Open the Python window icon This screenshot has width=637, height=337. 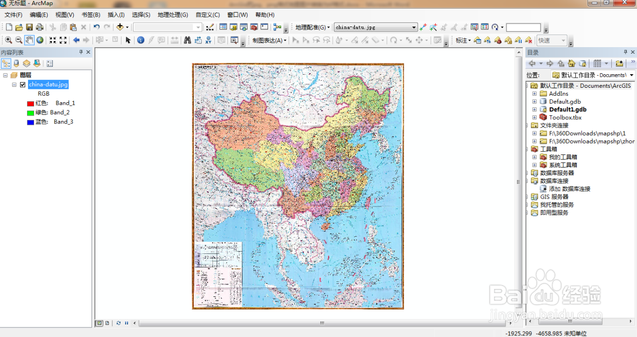[264, 27]
